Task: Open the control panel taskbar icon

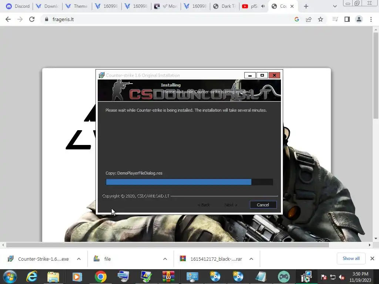Action: (x=192, y=277)
